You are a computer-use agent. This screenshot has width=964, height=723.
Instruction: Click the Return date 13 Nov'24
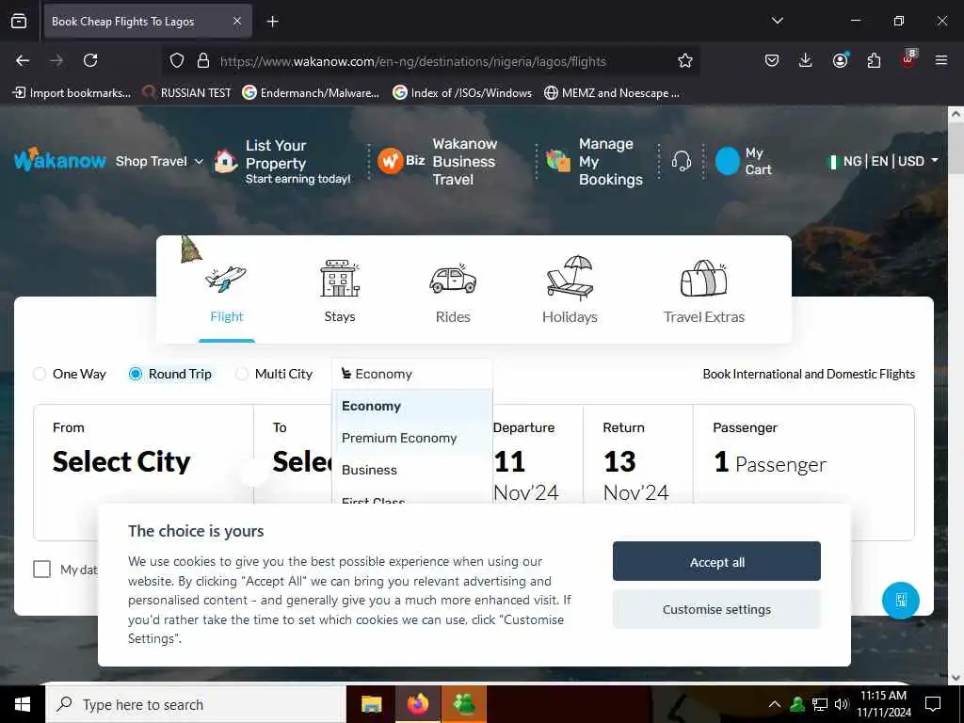(x=638, y=461)
